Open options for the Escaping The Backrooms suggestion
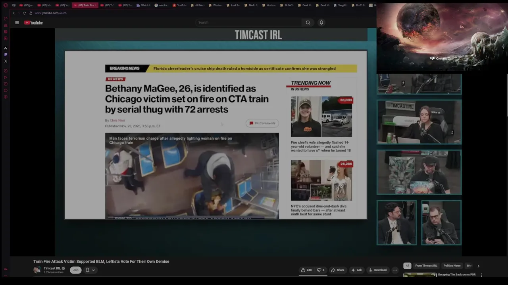Viewport: 508px width, 285px height. 481,275
